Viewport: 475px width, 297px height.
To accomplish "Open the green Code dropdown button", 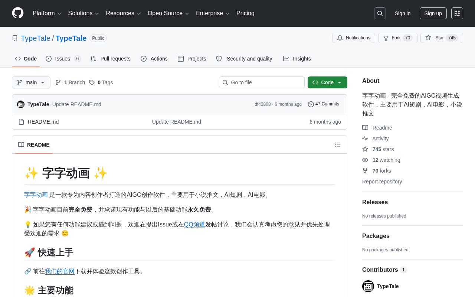I will (327, 82).
